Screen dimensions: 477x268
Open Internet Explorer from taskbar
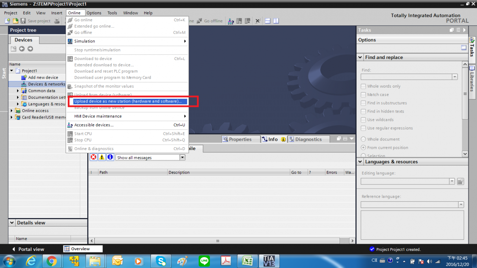coord(31,261)
